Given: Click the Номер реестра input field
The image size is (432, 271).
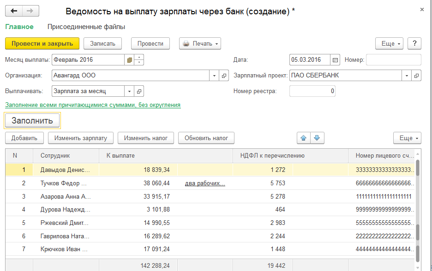Looking at the screenshot, I should point(312,91).
